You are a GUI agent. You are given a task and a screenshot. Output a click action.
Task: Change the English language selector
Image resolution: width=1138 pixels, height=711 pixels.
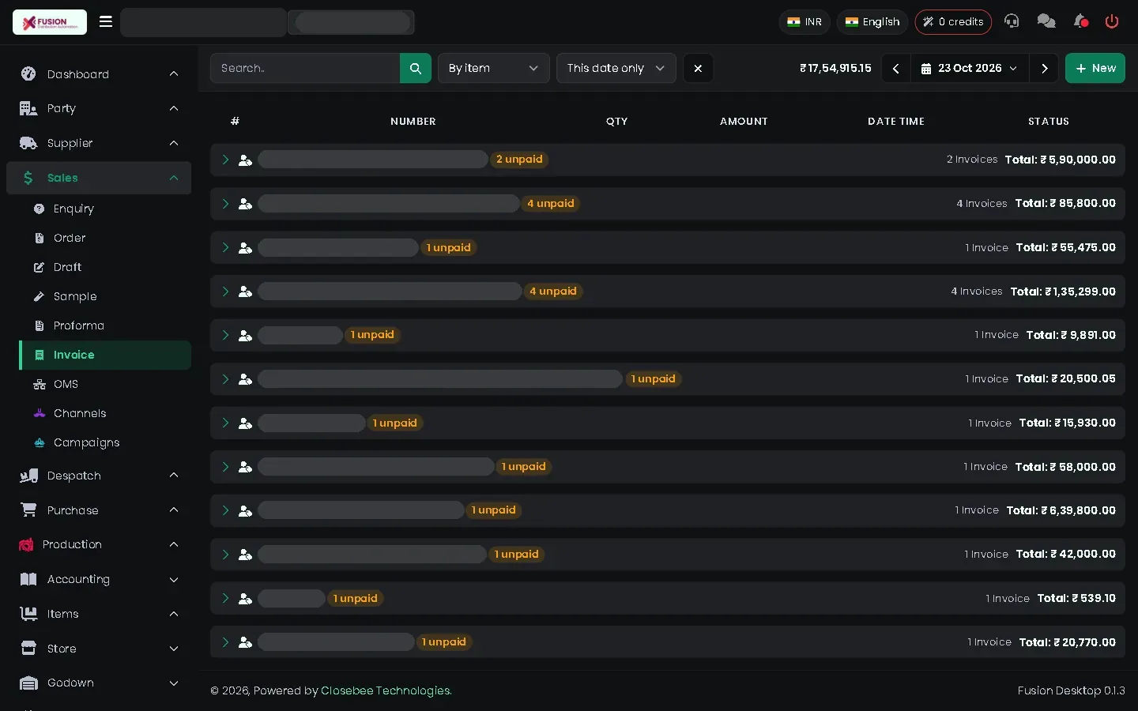click(872, 21)
